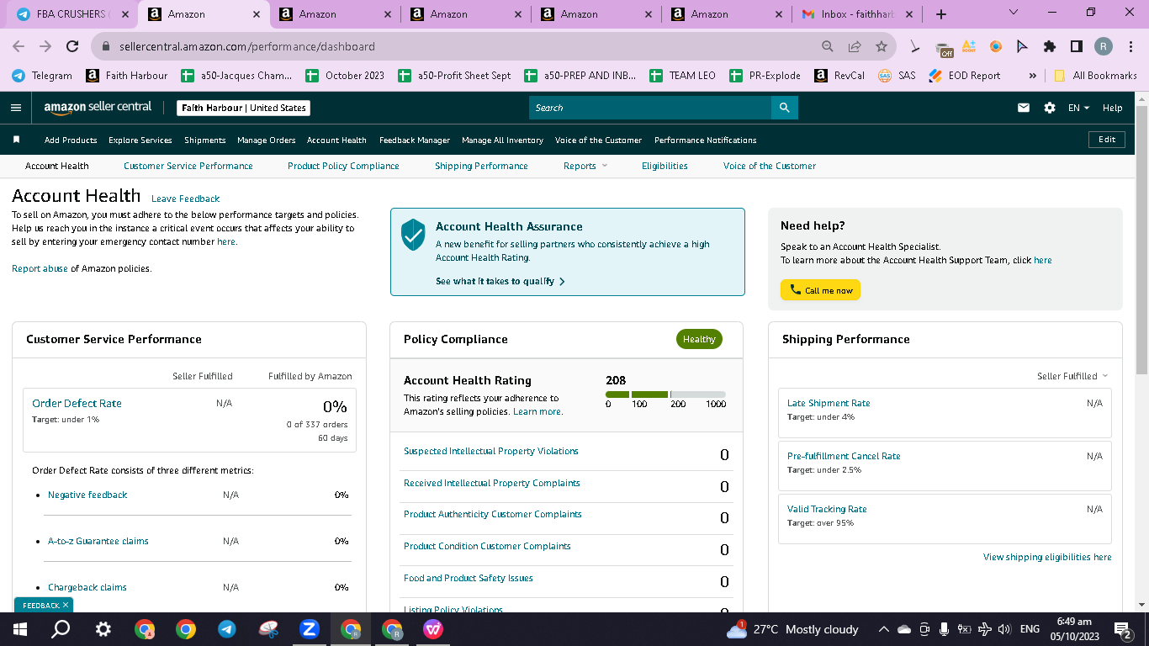1149x646 pixels.
Task: Expand the Reports dropdown tab
Action: coord(585,166)
